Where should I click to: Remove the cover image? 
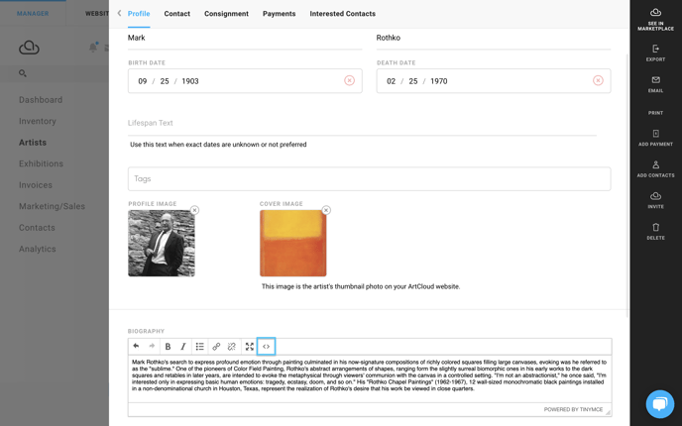click(x=326, y=210)
